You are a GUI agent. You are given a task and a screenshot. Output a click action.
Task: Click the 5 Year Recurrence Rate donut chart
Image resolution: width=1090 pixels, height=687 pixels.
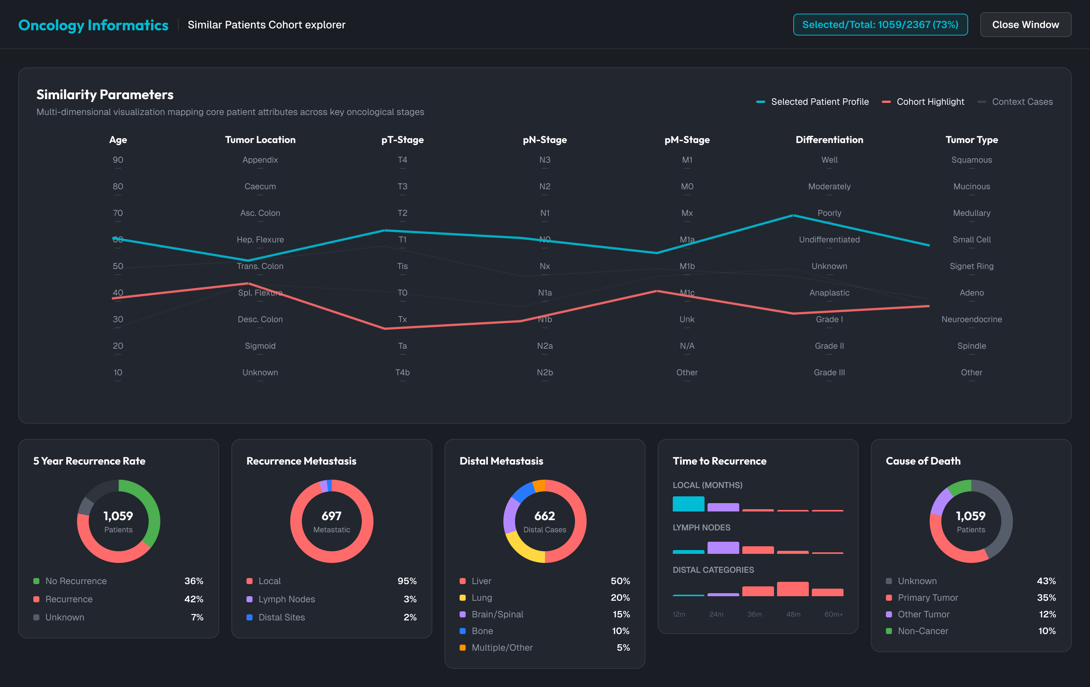pyautogui.click(x=118, y=521)
